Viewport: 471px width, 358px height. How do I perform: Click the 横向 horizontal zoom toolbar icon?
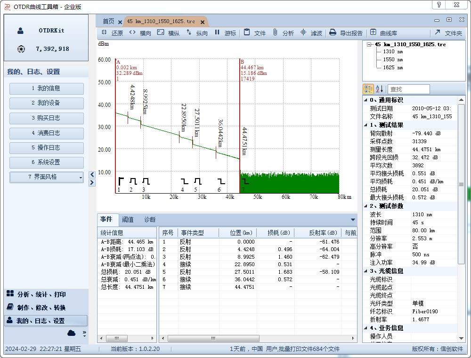coord(132,33)
